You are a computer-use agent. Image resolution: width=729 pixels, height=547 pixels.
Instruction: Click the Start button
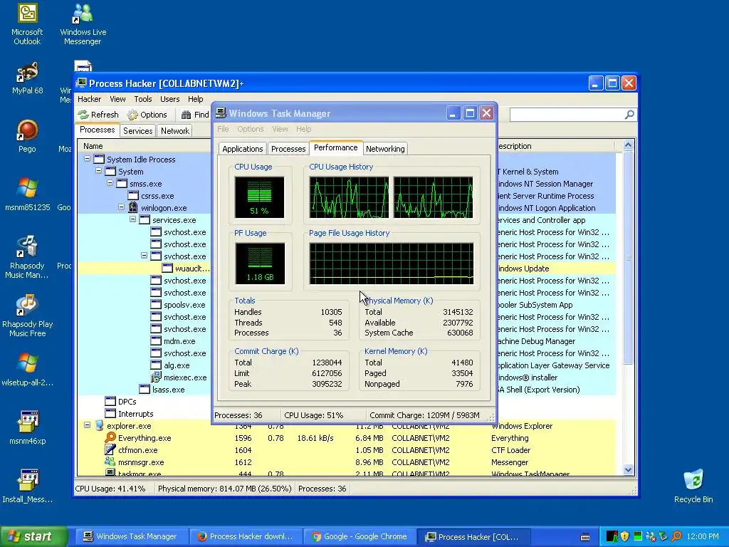point(33,536)
